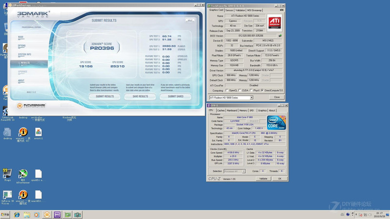Open the camera app on the taskbar
The width and height of the screenshot is (390, 219).
tap(78, 215)
